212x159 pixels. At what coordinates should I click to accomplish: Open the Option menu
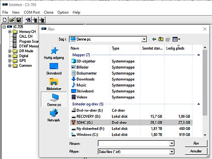pos(63,12)
